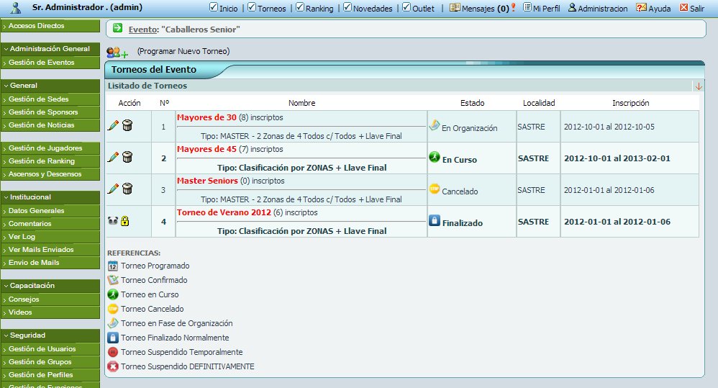This screenshot has width=718, height=388.
Task: Collapse the Institucional sidebar section
Action: (50, 197)
